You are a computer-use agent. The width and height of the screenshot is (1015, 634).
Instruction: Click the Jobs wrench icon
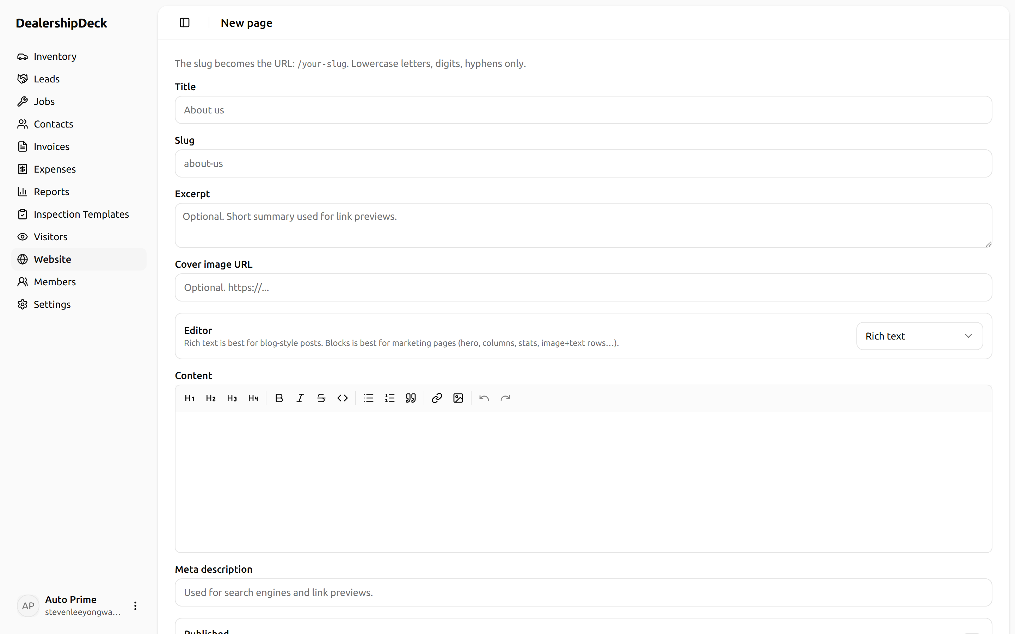click(x=23, y=101)
